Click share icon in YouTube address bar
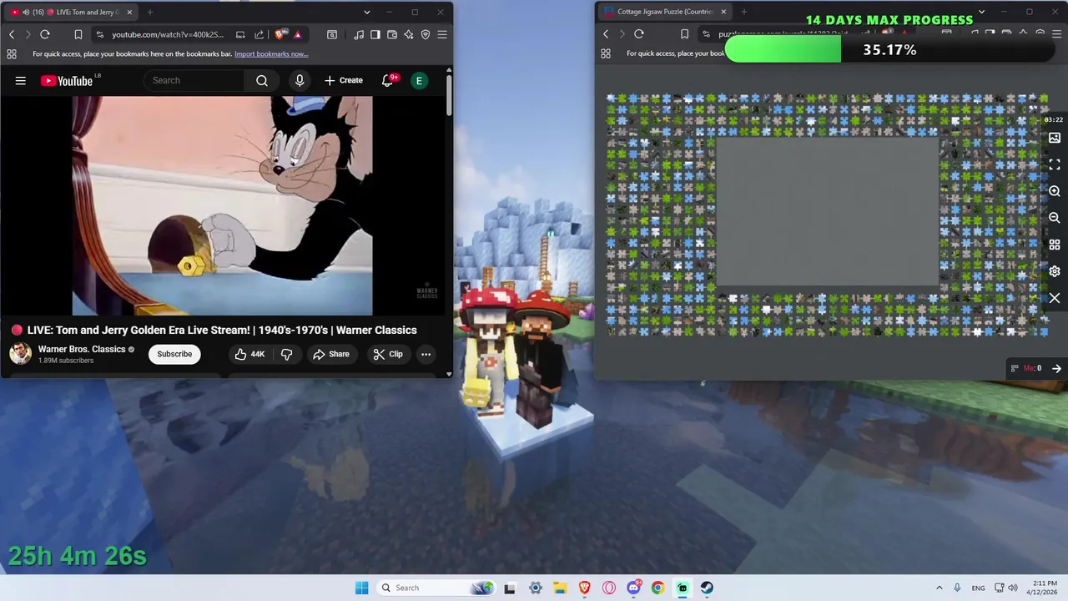 [x=259, y=34]
